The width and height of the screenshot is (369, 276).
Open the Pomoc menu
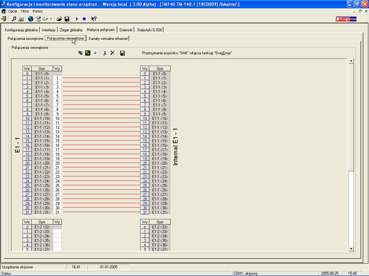click(37, 11)
